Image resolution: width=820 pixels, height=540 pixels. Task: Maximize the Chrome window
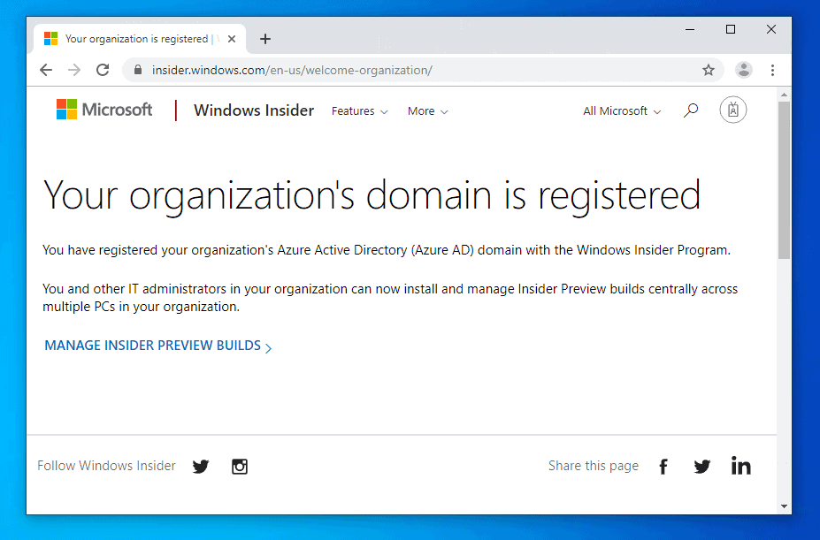click(x=731, y=29)
